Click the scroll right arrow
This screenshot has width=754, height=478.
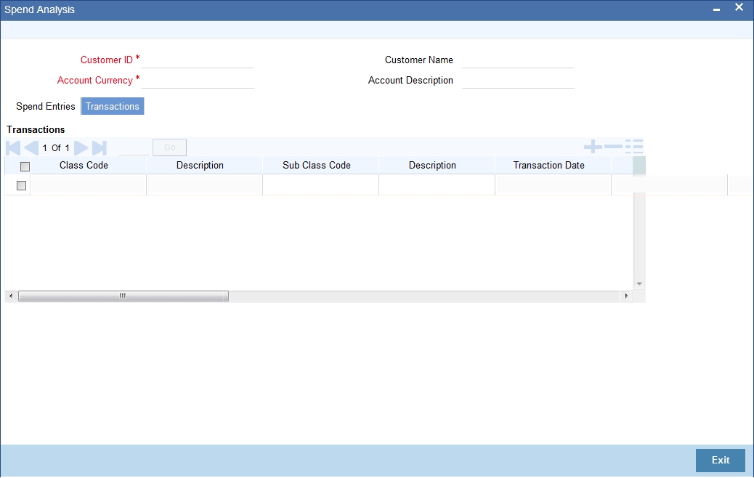tap(626, 296)
